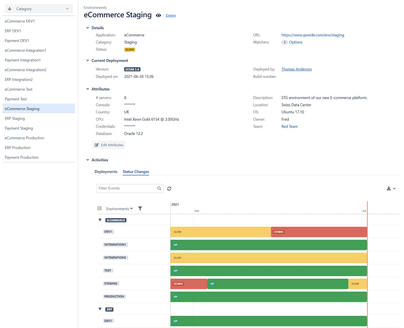Viewport: 404px width, 328px height.
Task: Click the export download icon above the timeline
Action: 388,188
